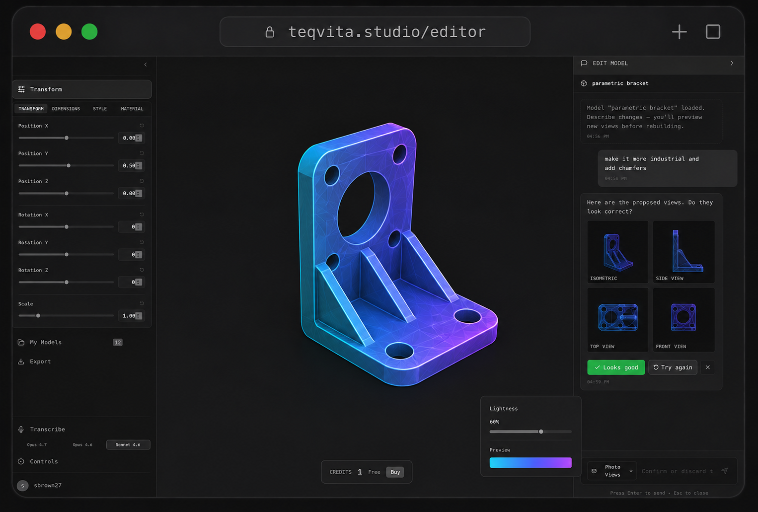Image resolution: width=758 pixels, height=512 pixels.
Task: Select the Opus 4.6 model
Action: point(82,445)
